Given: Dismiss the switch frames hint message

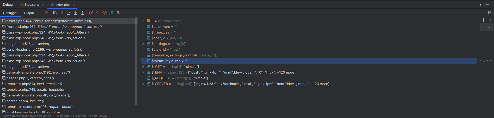Looking at the screenshot, I should point(135,116).
